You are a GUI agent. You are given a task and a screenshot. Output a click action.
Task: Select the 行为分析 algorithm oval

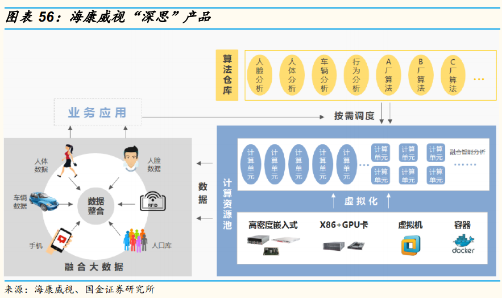356,75
